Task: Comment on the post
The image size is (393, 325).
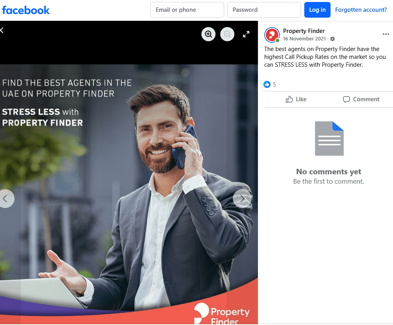Action: [361, 99]
